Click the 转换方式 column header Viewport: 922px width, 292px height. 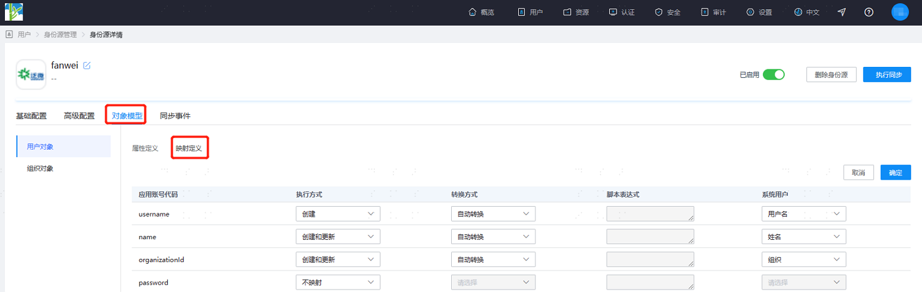464,194
